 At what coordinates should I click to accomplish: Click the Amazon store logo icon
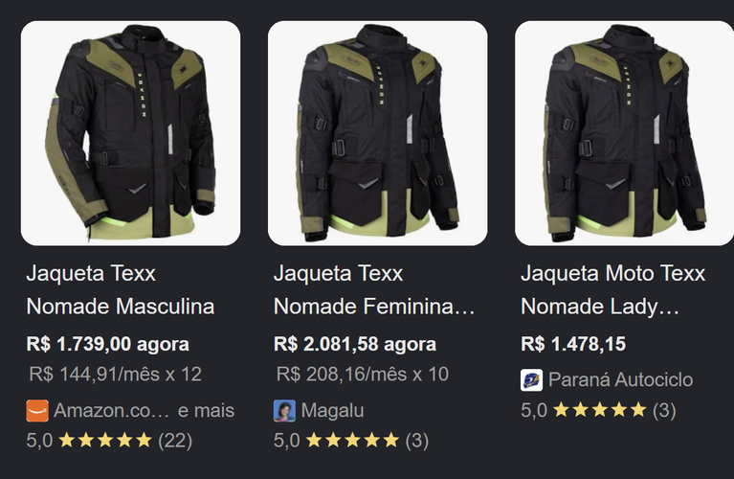[x=37, y=411]
